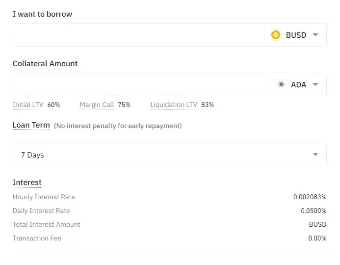
Task: Click the Interest underlined heading
Action: click(x=27, y=183)
